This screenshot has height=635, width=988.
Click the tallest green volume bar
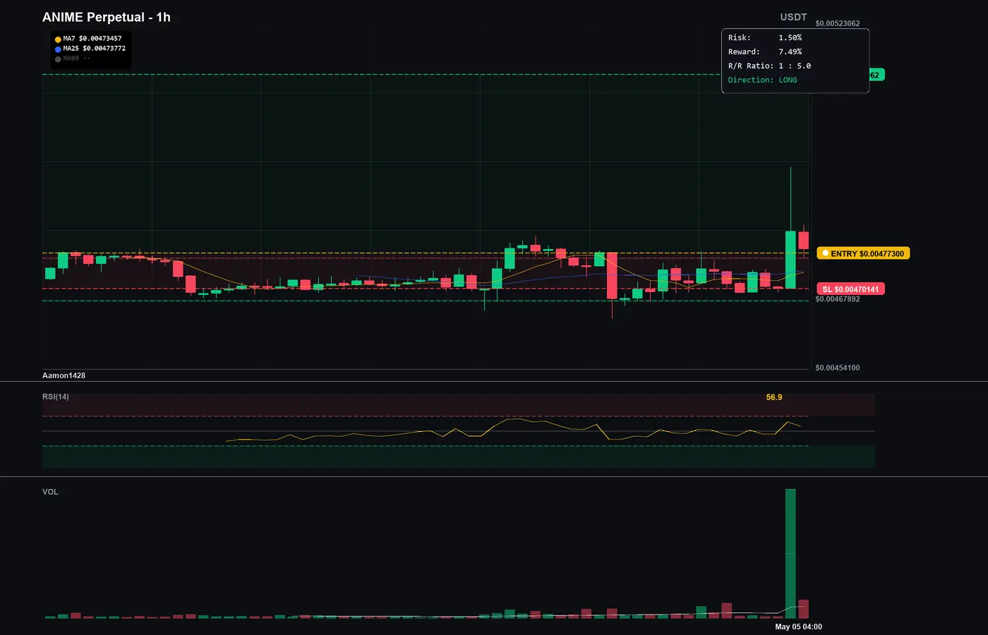[790, 554]
